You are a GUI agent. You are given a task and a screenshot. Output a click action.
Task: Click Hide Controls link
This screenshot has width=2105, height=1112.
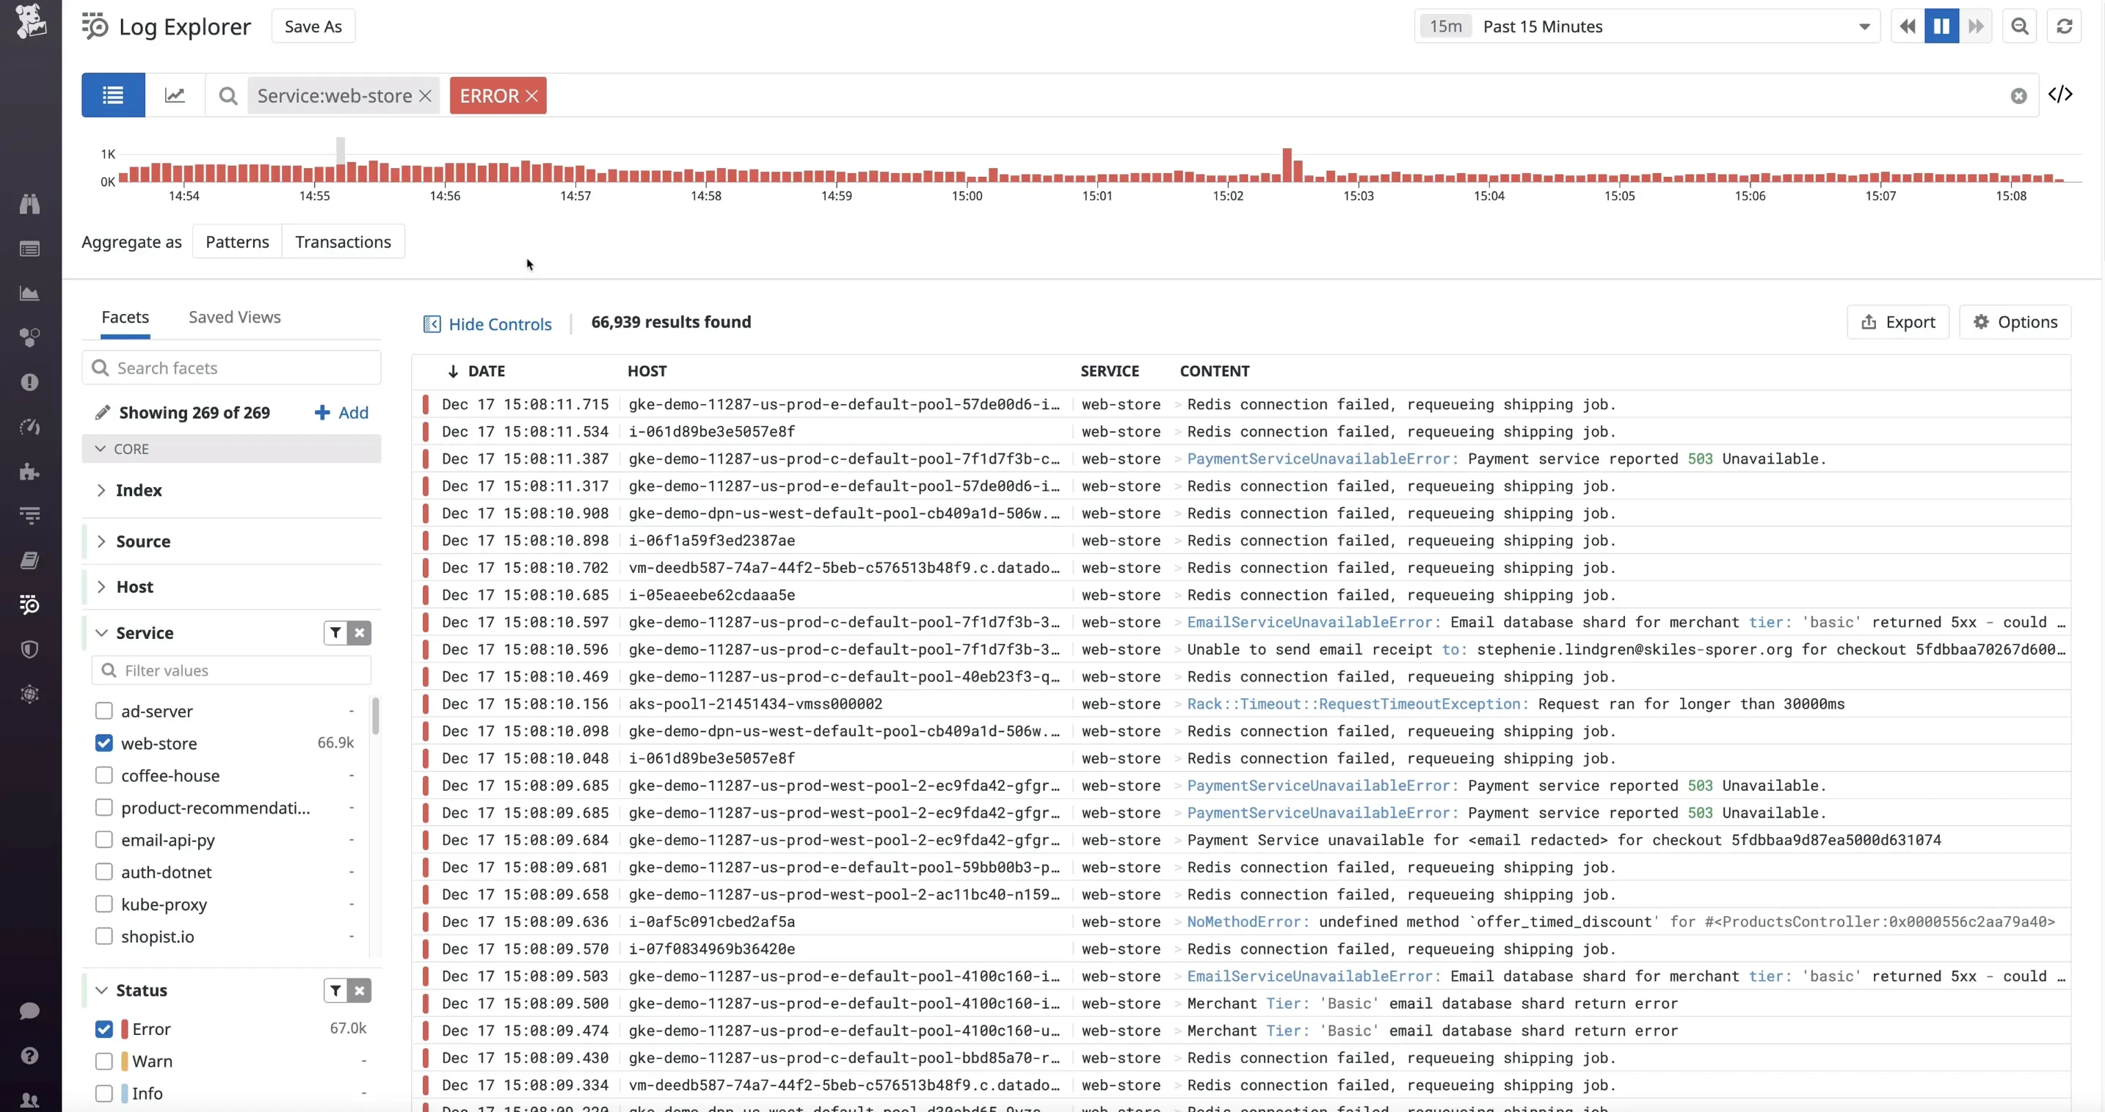coord(488,324)
